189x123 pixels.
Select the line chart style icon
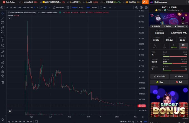point(42,7)
